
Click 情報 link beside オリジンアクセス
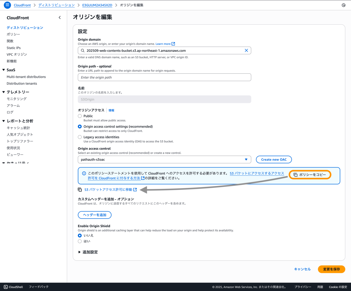111,110
